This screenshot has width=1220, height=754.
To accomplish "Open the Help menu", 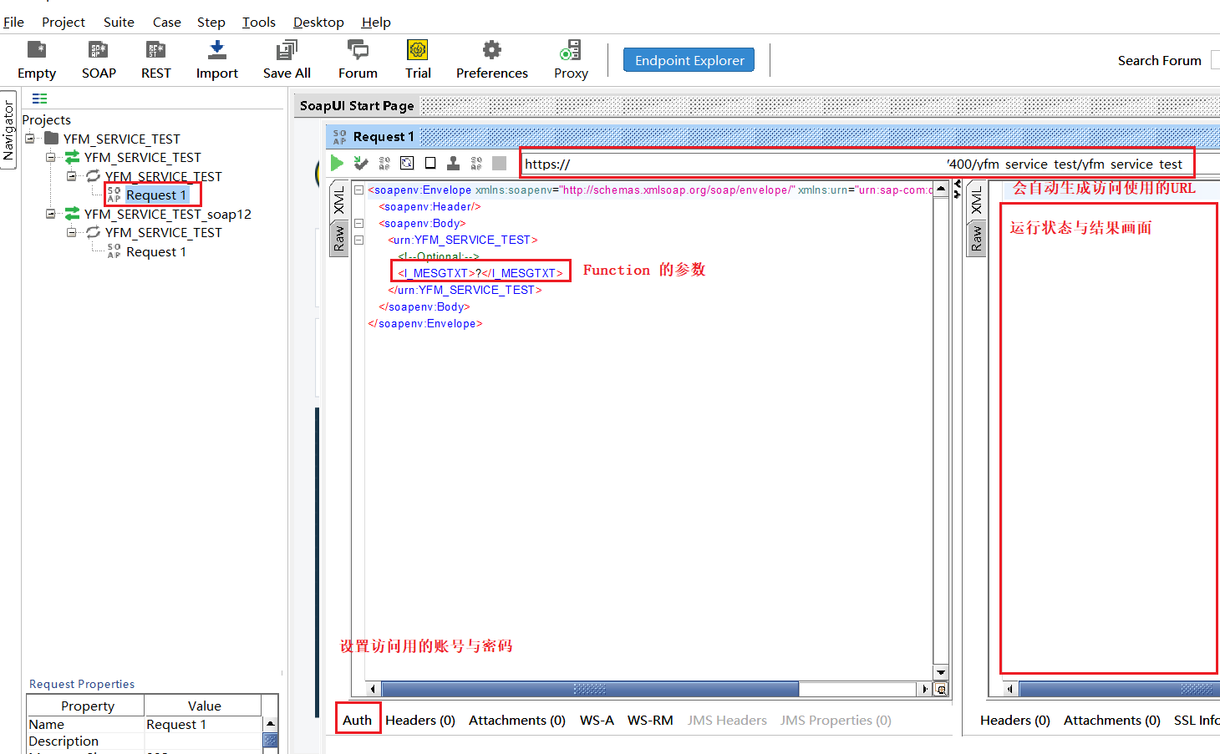I will click(x=376, y=22).
